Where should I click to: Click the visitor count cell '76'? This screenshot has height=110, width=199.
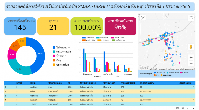[x=122, y=100]
